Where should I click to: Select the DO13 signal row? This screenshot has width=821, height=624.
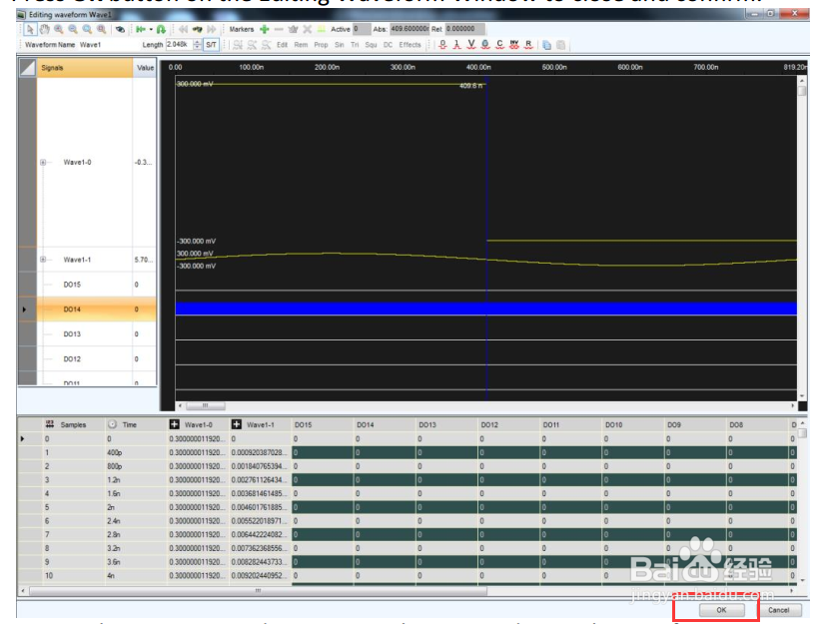96,334
